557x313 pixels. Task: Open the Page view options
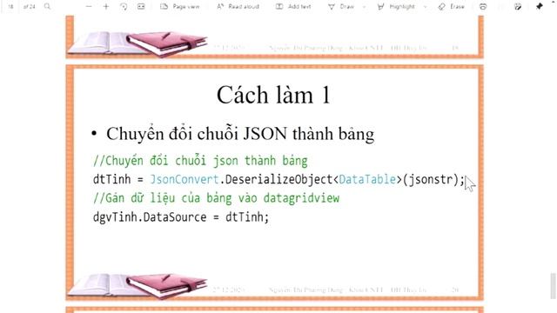coord(180,6)
